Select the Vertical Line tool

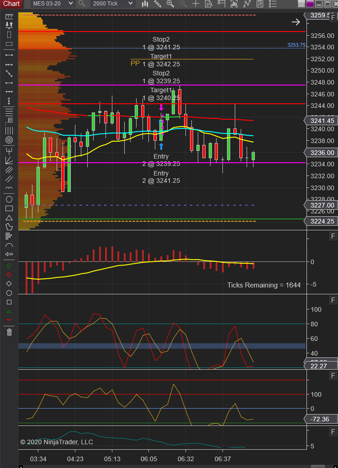9,101
